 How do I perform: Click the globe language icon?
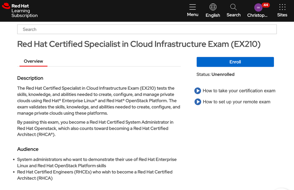pyautogui.click(x=213, y=7)
